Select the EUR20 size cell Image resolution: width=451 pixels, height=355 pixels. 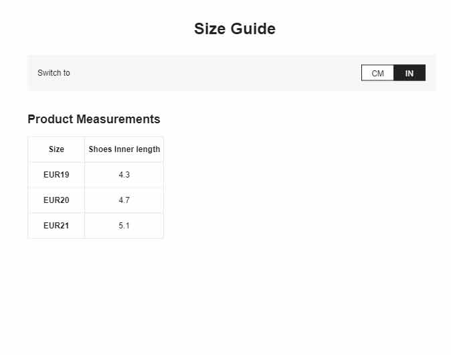pos(56,200)
